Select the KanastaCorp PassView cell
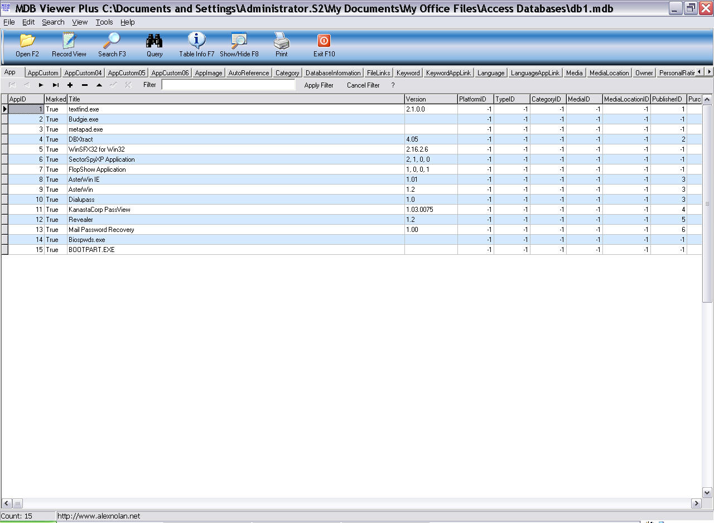 tap(236, 210)
